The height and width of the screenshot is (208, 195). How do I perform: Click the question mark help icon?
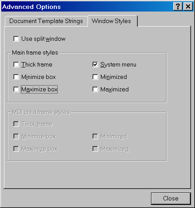178,7
